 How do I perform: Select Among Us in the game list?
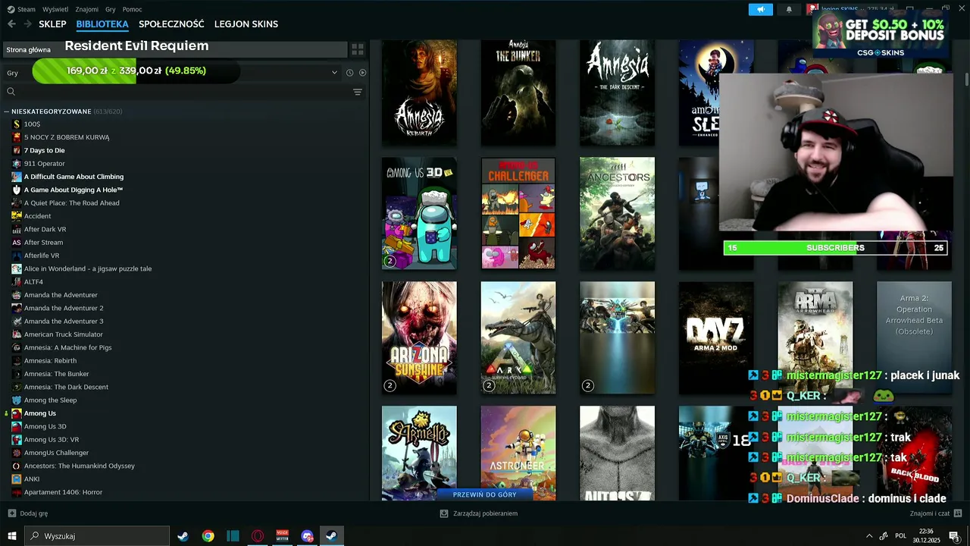coord(40,413)
